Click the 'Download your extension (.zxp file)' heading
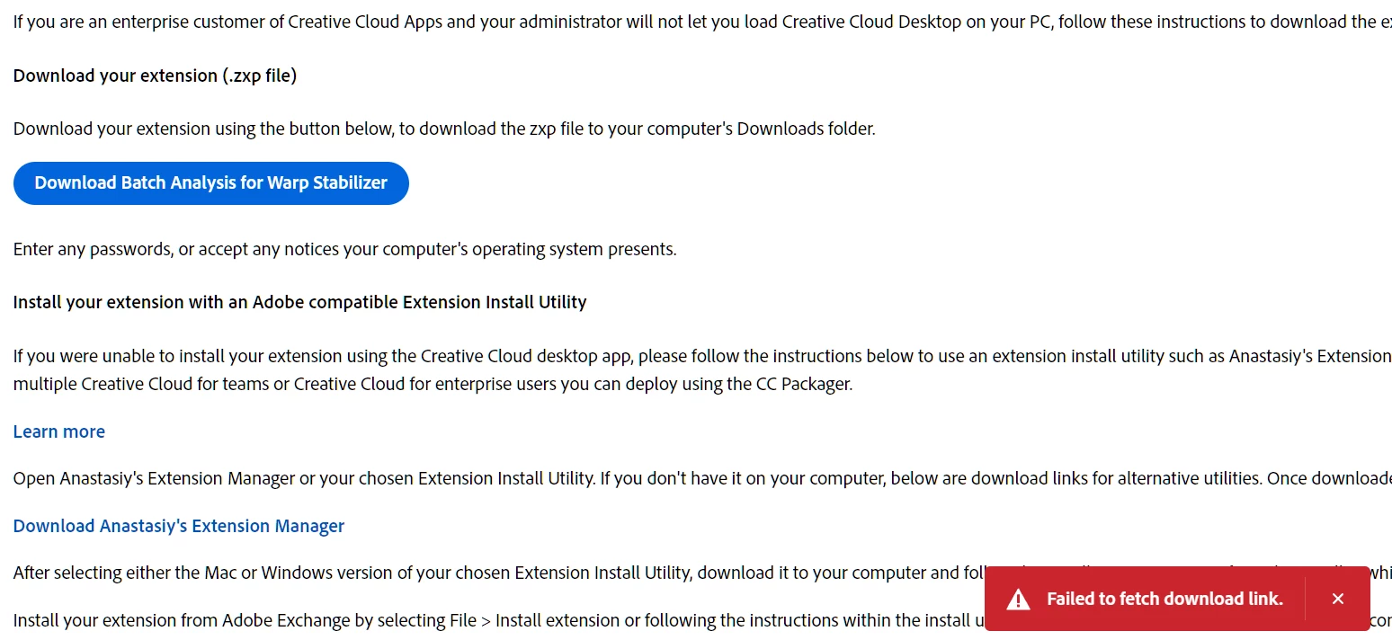Viewport: 1392px width, 640px height. point(155,76)
